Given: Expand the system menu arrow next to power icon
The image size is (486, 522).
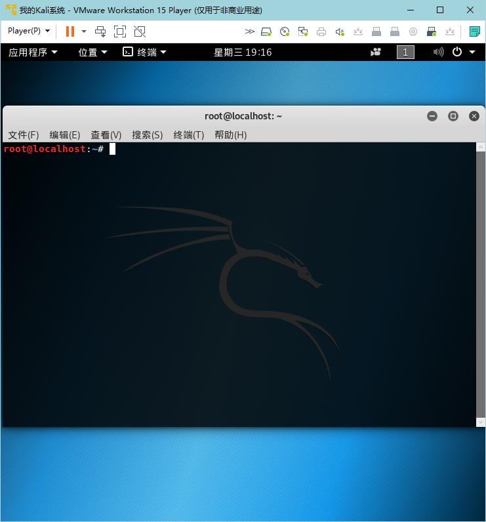Looking at the screenshot, I should pos(472,52).
